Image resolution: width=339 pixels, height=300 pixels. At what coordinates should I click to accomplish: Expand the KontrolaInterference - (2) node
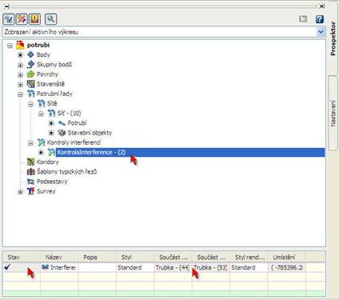tap(41, 153)
